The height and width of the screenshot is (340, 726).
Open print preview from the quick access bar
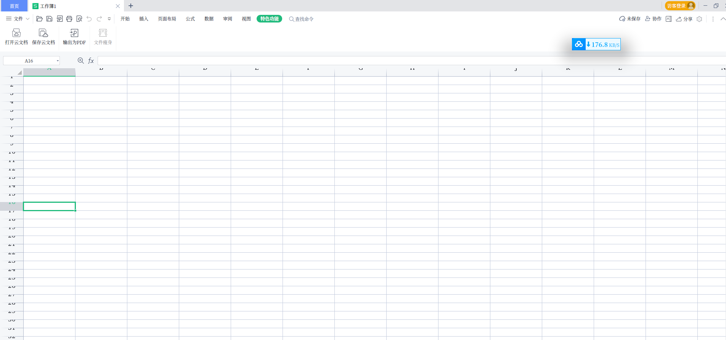click(79, 19)
